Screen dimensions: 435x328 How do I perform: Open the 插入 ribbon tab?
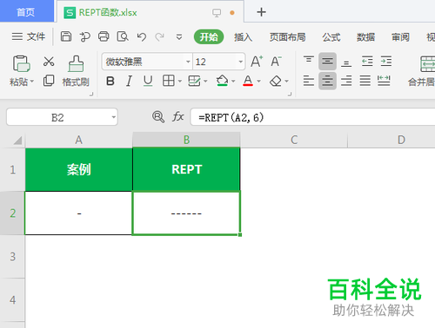coord(243,37)
